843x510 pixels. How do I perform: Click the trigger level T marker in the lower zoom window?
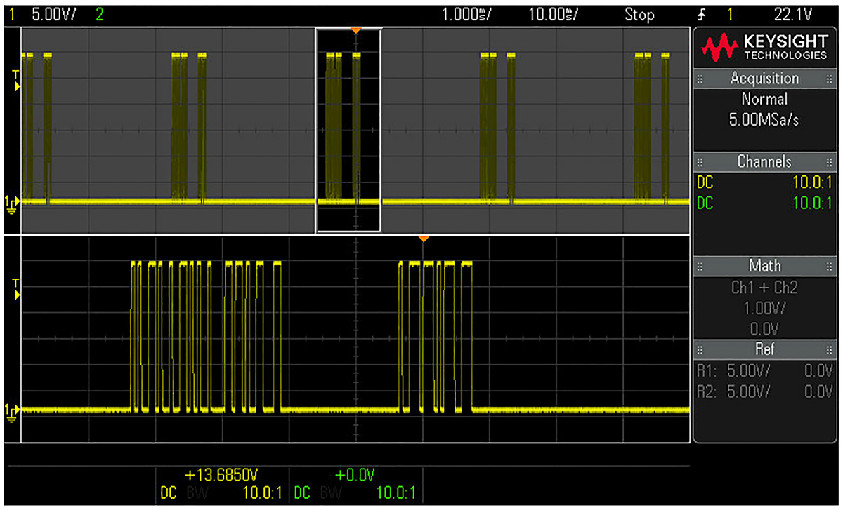(x=16, y=288)
